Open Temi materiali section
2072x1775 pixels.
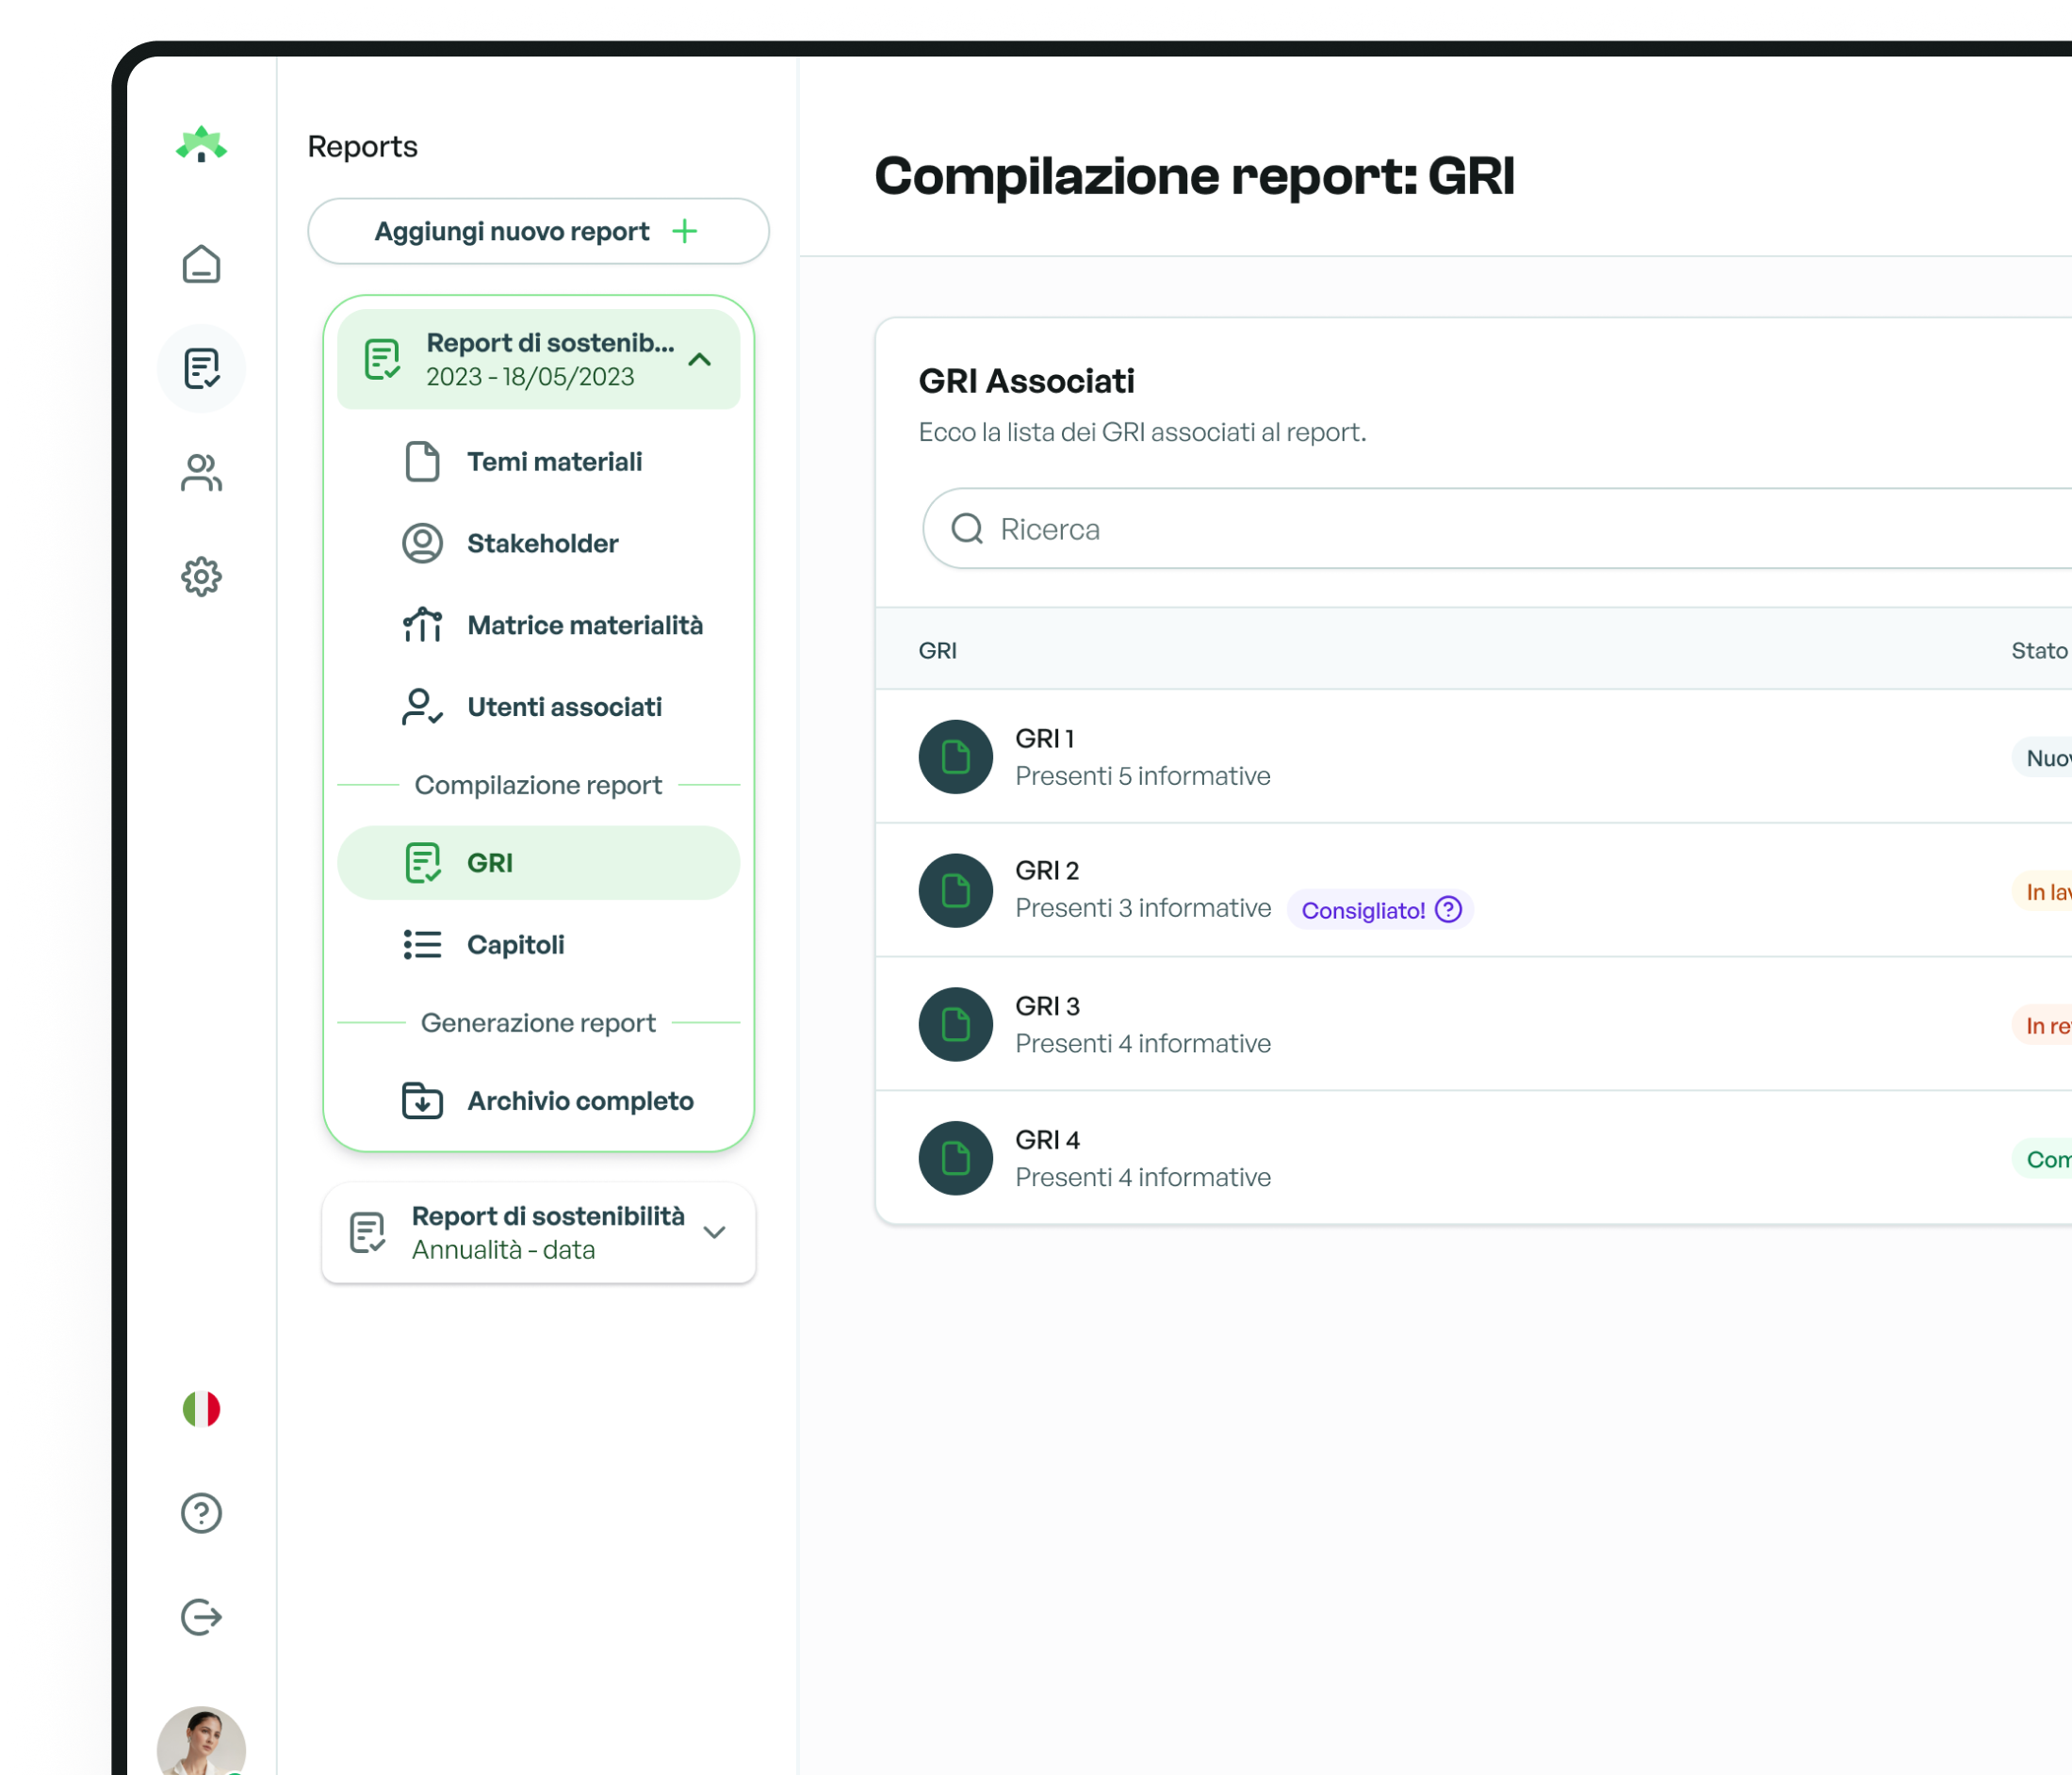[554, 462]
